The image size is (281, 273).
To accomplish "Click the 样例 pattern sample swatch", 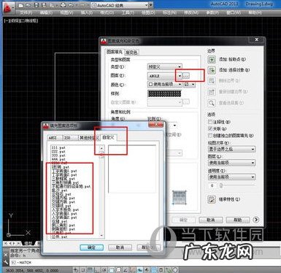I will click(x=164, y=93).
